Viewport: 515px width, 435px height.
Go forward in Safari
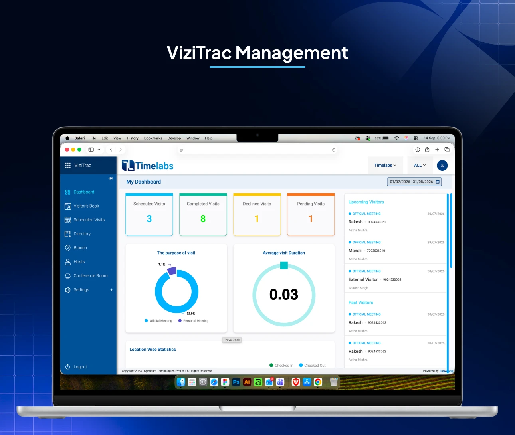click(x=121, y=150)
